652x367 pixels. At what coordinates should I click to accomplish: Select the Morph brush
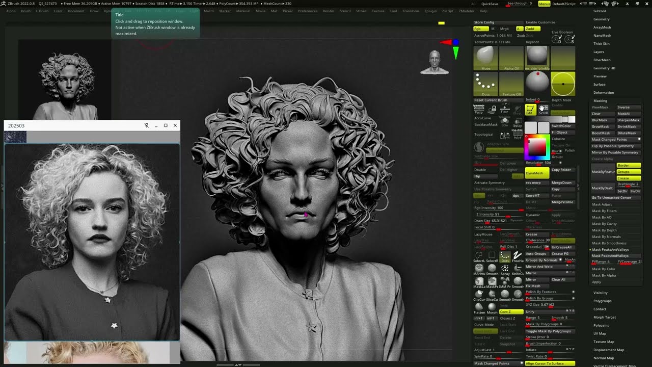[x=492, y=309]
